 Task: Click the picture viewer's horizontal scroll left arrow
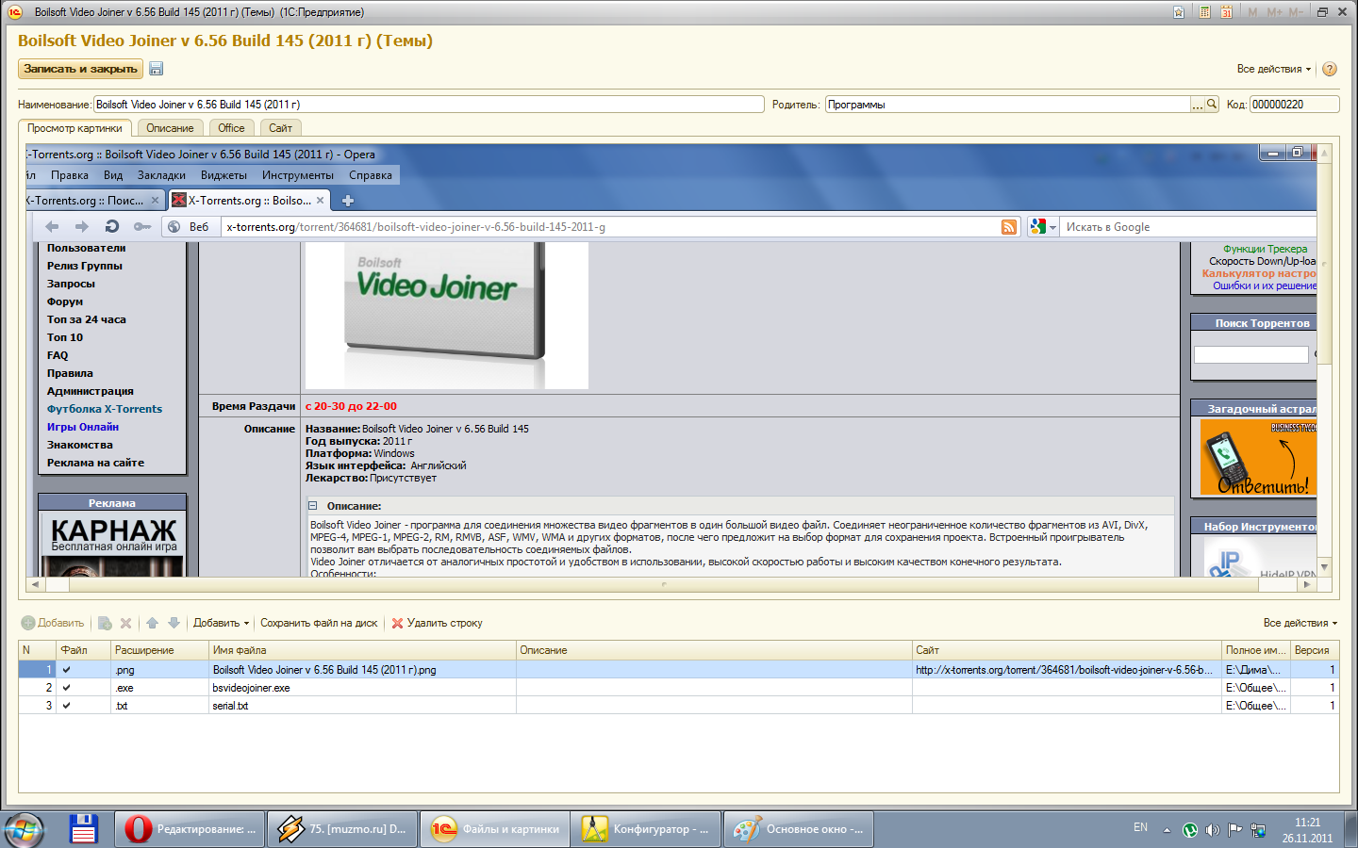[36, 584]
